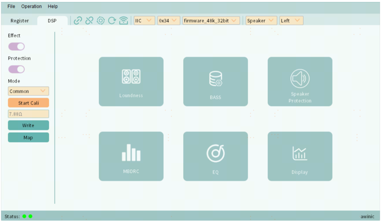Screen dimensions: 382x223
Task: Click the 7.88Ω impedance field
Action: [x=28, y=114]
